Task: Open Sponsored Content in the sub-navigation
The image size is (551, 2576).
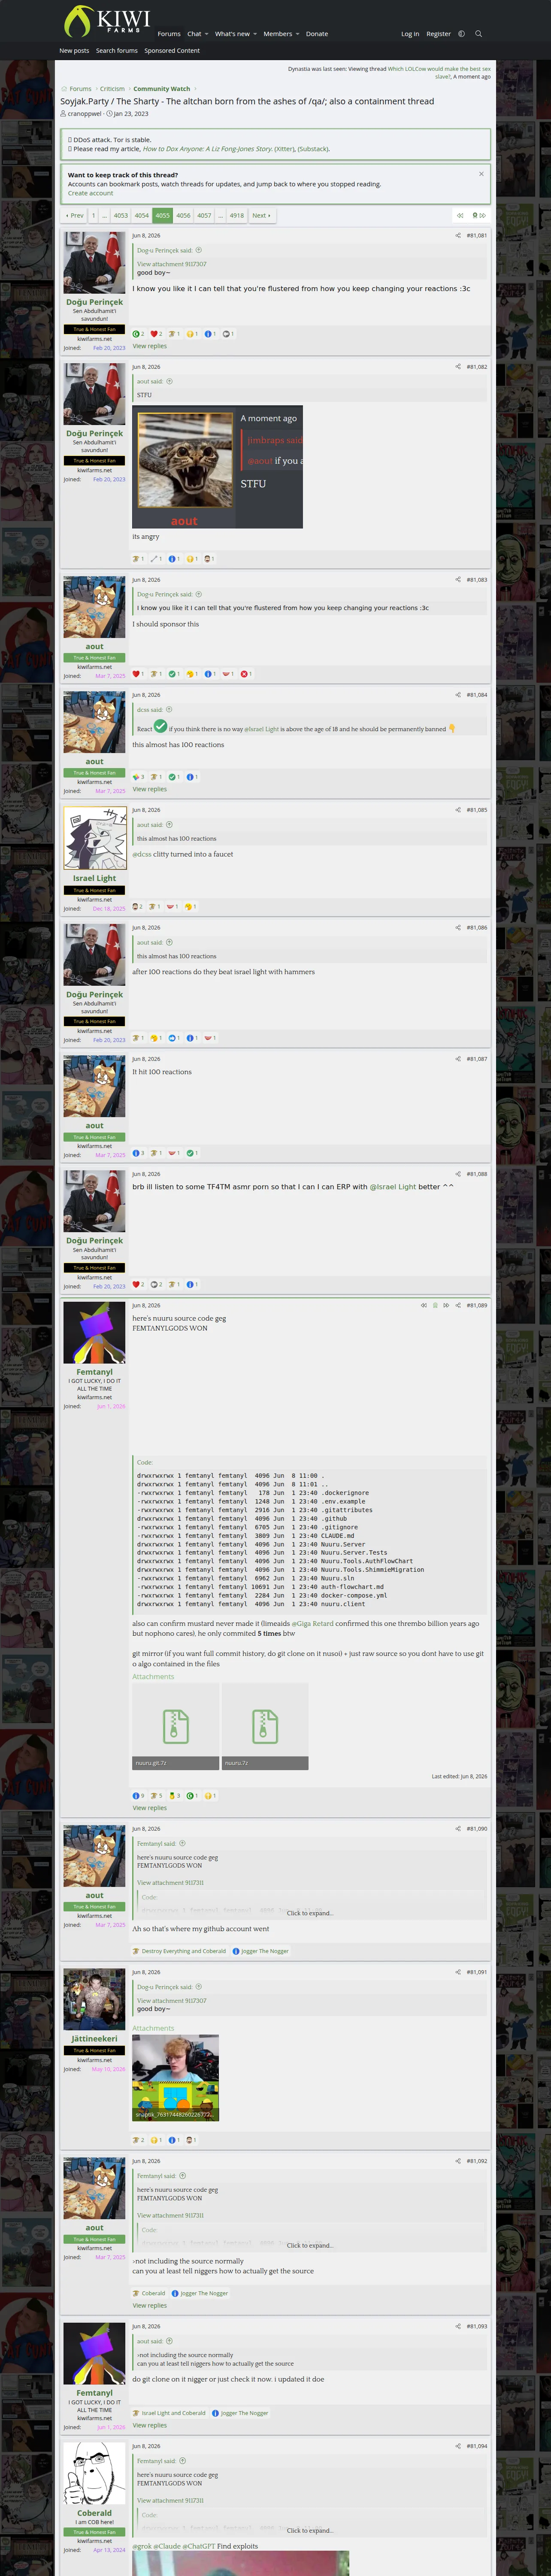Action: point(172,51)
